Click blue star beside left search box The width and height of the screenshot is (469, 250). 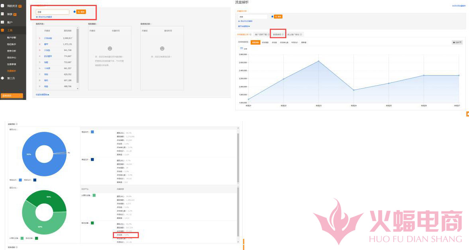click(75, 12)
